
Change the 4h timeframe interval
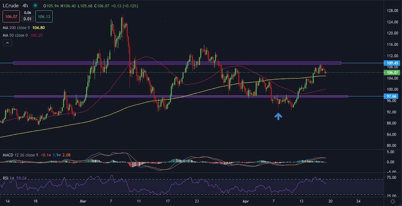coord(25,6)
